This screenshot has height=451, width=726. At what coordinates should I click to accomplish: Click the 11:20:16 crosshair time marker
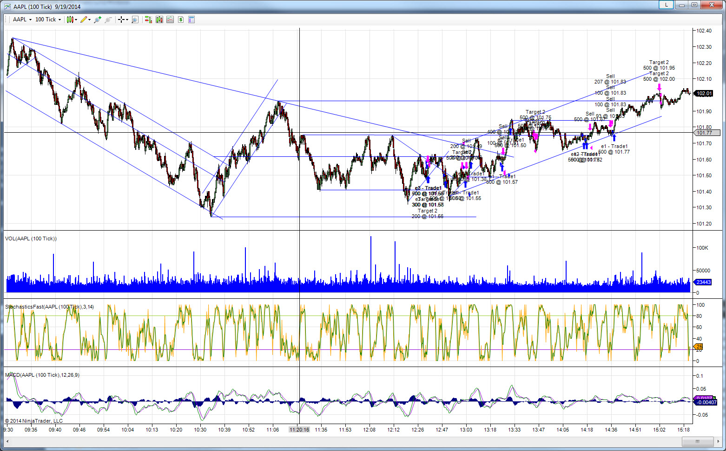click(x=299, y=430)
